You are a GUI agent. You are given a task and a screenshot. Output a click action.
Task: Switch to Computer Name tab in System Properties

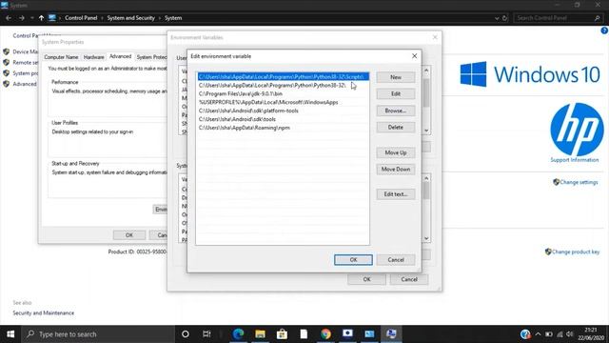pos(61,57)
